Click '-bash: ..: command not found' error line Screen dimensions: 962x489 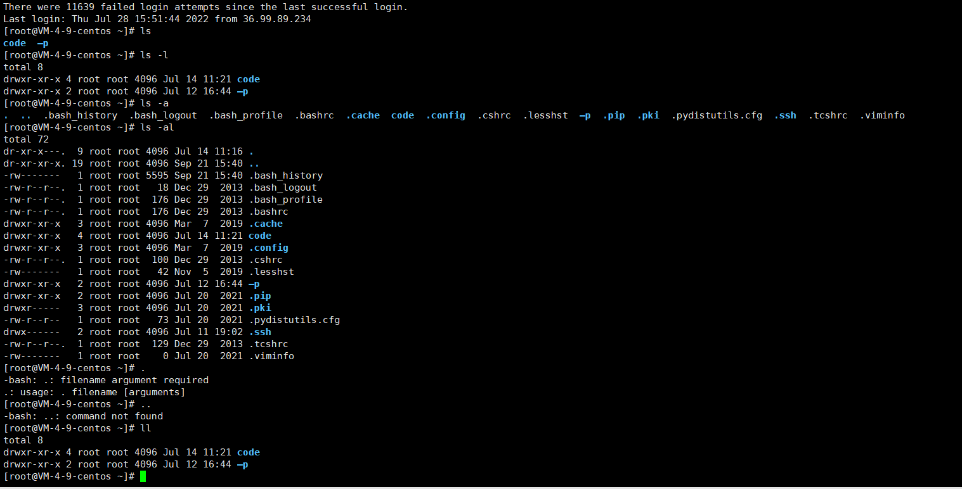83,416
